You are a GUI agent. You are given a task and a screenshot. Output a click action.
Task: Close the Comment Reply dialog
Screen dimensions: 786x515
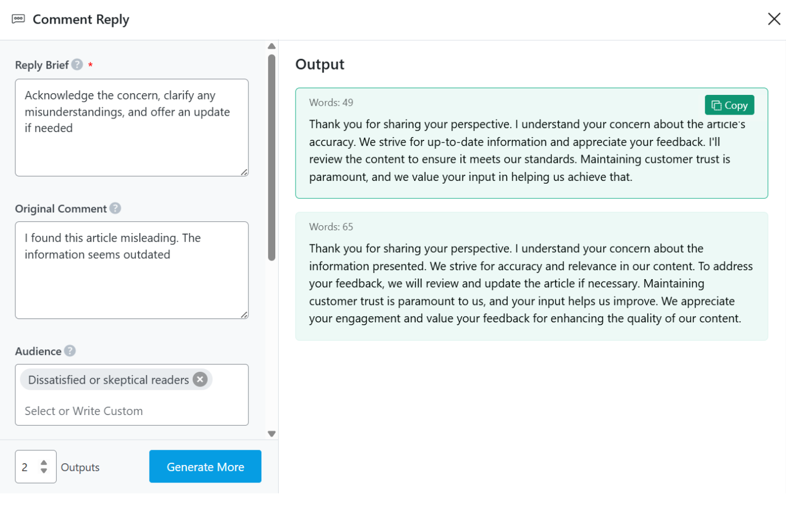(x=774, y=19)
